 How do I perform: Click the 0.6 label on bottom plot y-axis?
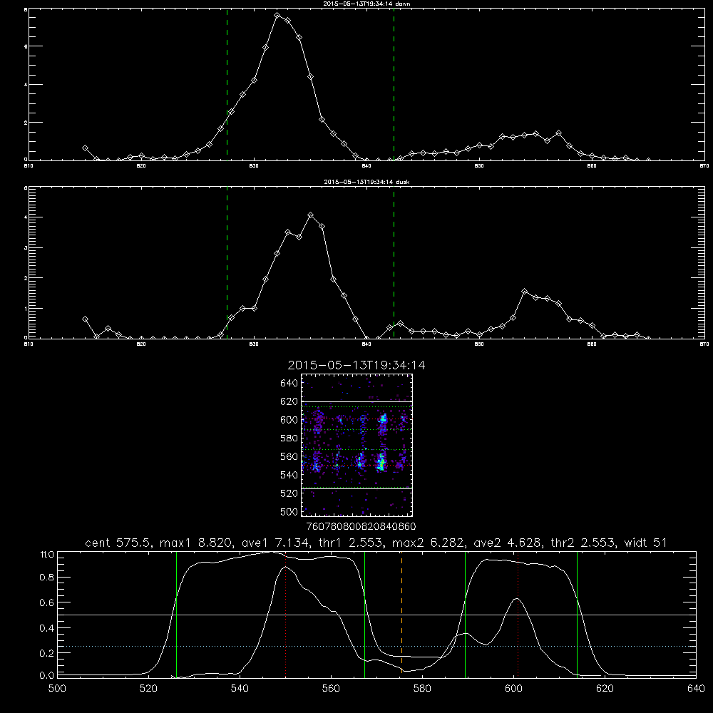pyautogui.click(x=47, y=602)
